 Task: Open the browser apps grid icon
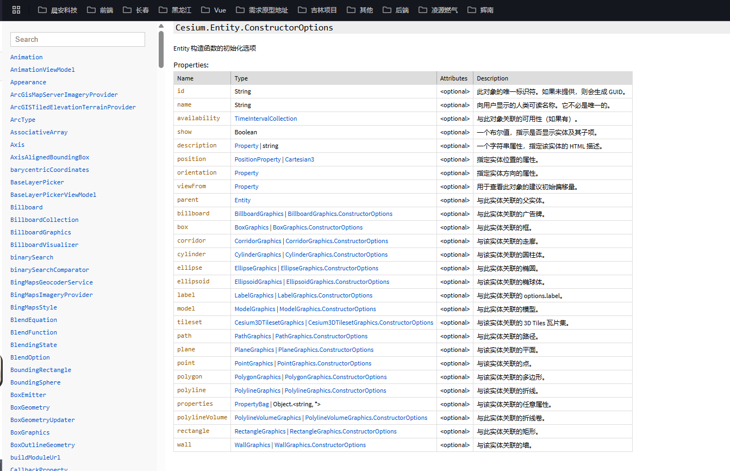pyautogui.click(x=16, y=10)
